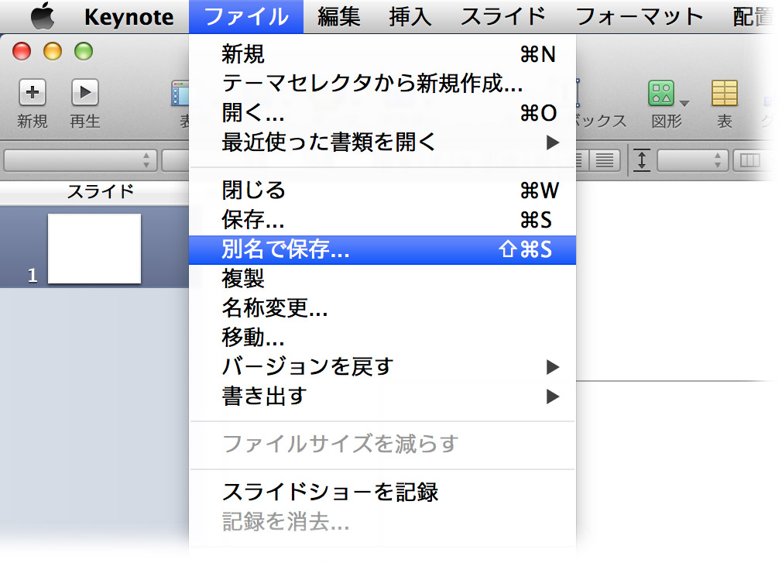The height and width of the screenshot is (563, 782).
Task: Click the 新規 plus toolbar icon
Action: [33, 92]
